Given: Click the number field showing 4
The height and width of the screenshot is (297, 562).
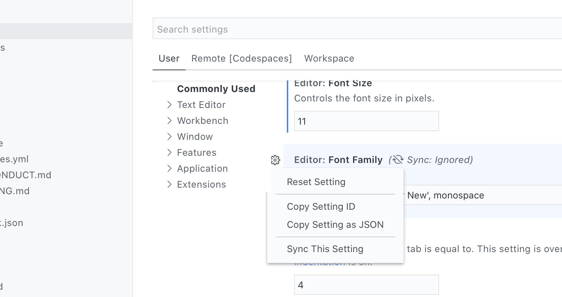Looking at the screenshot, I should 366,285.
